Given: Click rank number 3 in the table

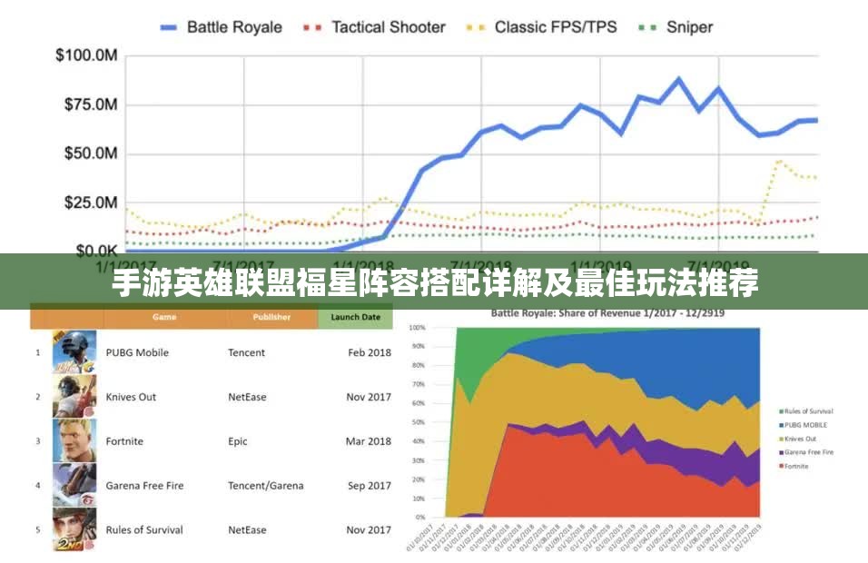Looking at the screenshot, I should 37,441.
